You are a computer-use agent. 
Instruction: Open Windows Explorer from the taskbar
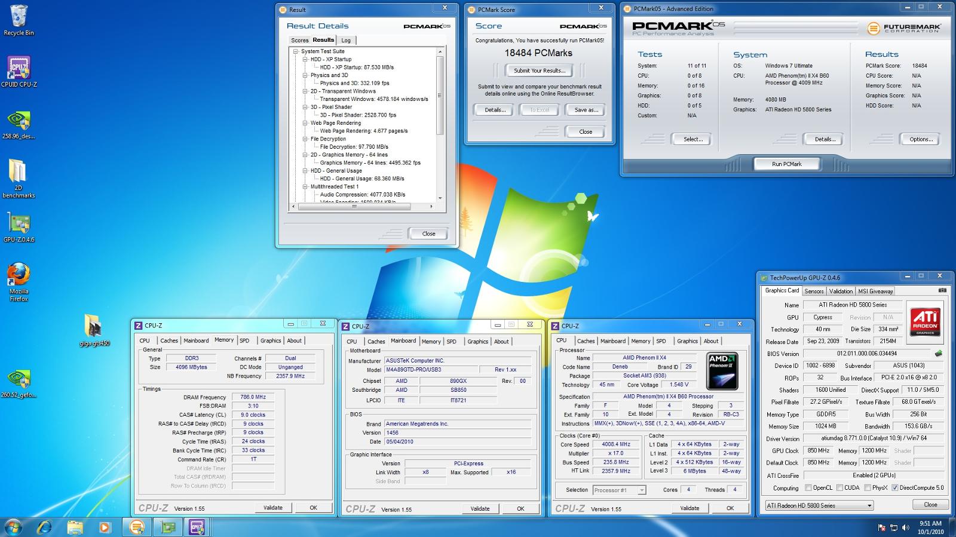(75, 527)
